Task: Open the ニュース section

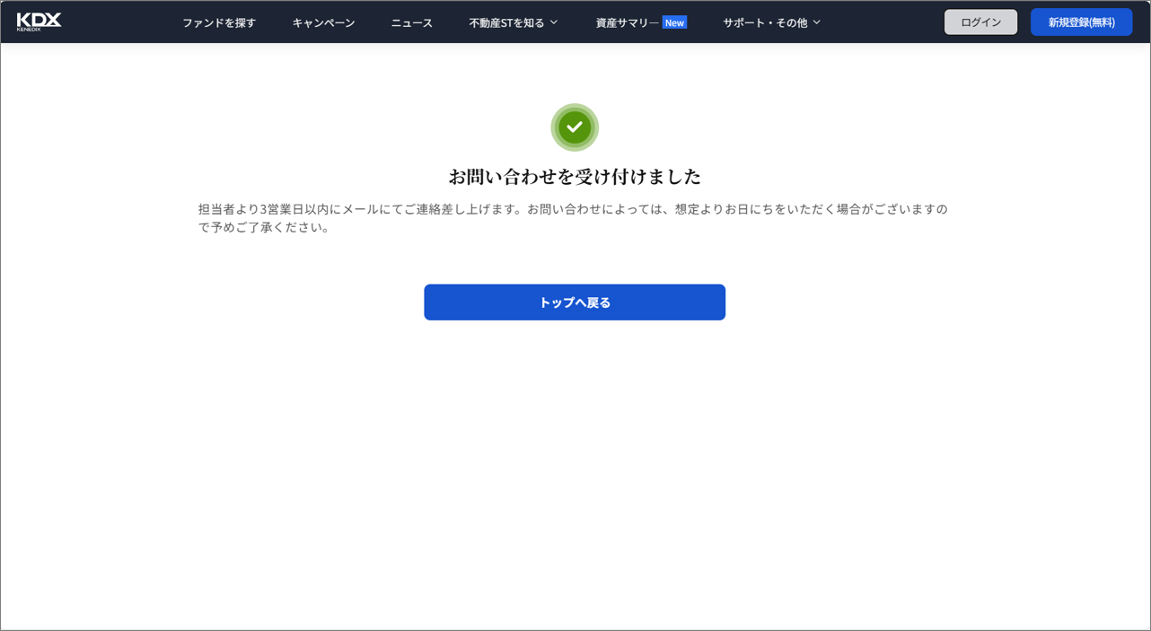Action: (x=412, y=22)
